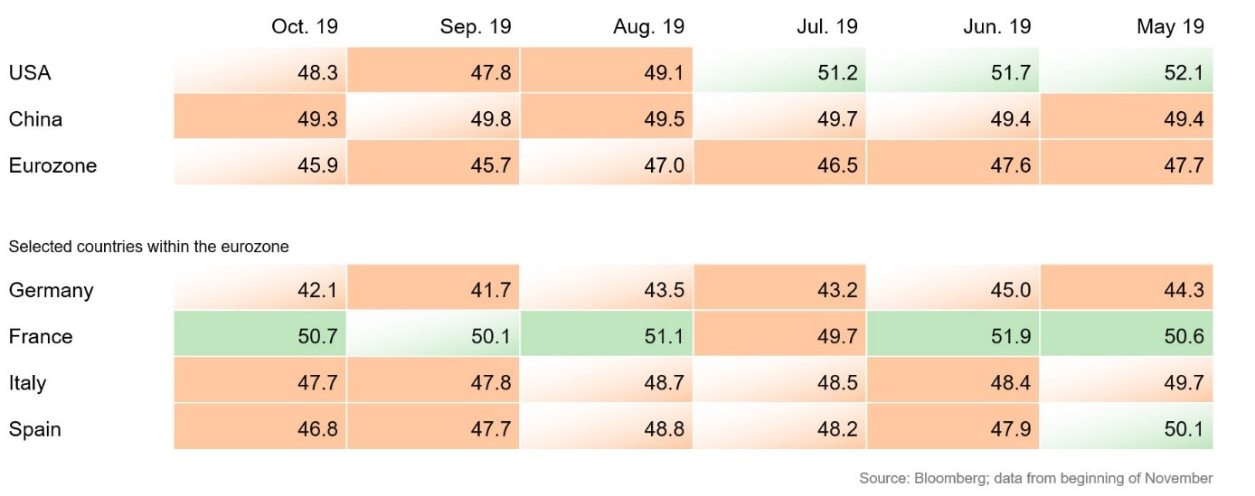1255x496 pixels.
Task: Select the May 19 column header
Action: 1170,27
